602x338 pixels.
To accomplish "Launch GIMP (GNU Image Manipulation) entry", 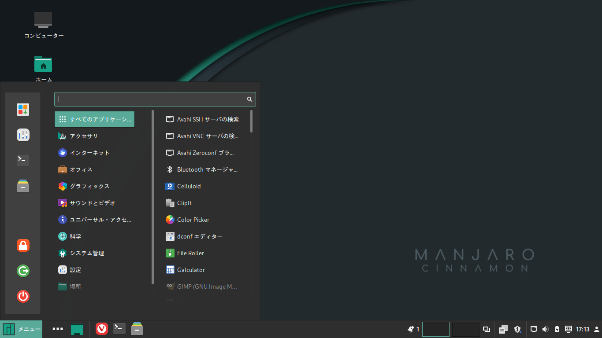I will [203, 287].
